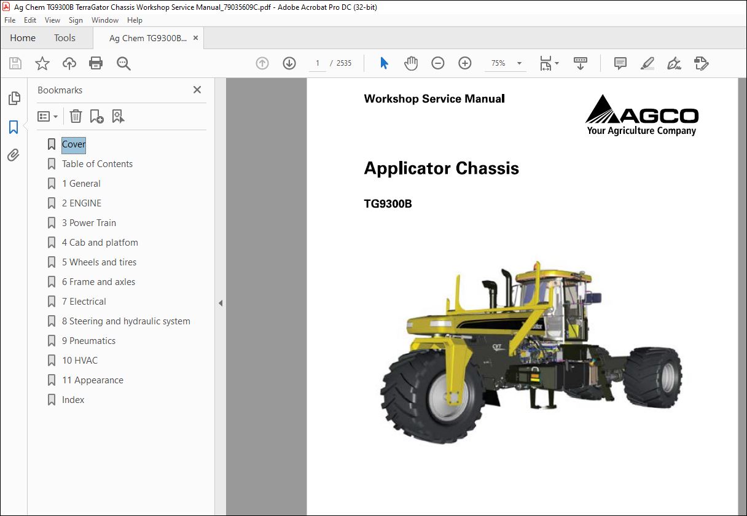This screenshot has width=747, height=516.
Task: Open the Sign document tool
Action: (674, 63)
